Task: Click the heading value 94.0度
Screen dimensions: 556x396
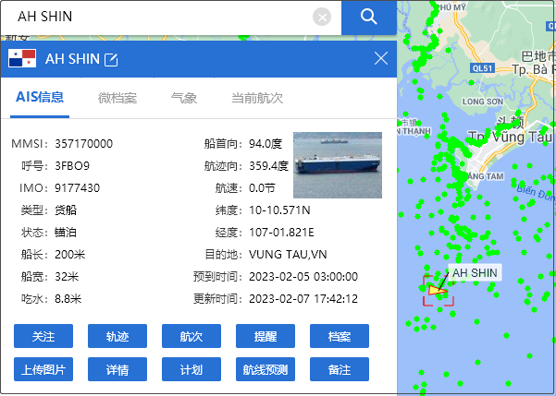Action: pyautogui.click(x=266, y=144)
